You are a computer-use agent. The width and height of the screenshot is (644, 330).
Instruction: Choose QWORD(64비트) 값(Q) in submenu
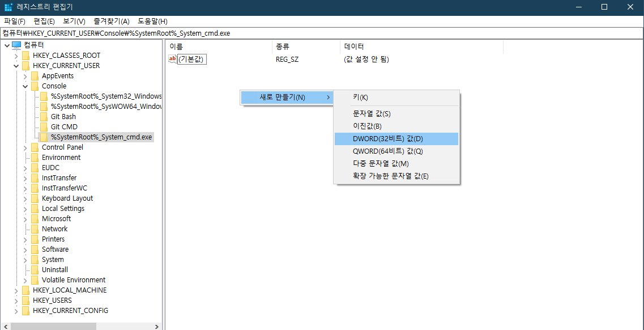coord(396,151)
